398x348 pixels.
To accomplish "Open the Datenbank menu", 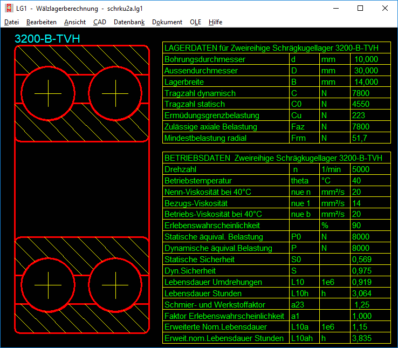I will coord(129,22).
